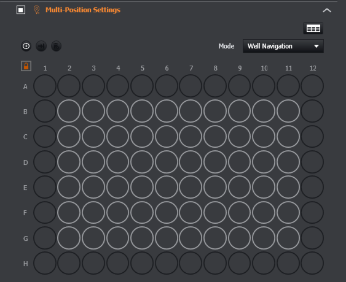This screenshot has width=346, height=282.
Task: Click row header E
Action: [25, 188]
